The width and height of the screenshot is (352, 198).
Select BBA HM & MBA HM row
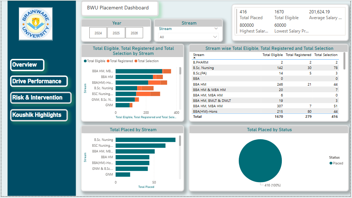tap(266, 90)
